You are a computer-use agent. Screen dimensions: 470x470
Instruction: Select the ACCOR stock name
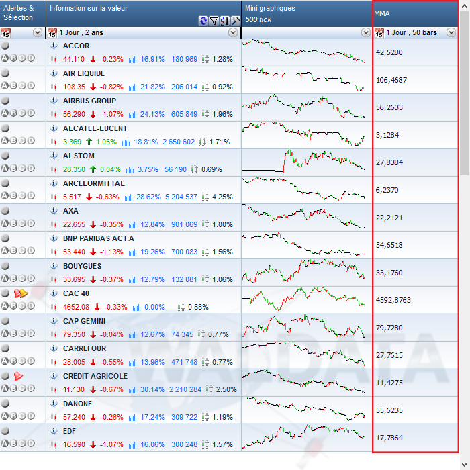pos(76,46)
